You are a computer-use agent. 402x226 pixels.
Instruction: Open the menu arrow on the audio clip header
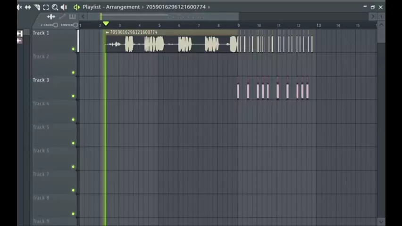[107, 32]
